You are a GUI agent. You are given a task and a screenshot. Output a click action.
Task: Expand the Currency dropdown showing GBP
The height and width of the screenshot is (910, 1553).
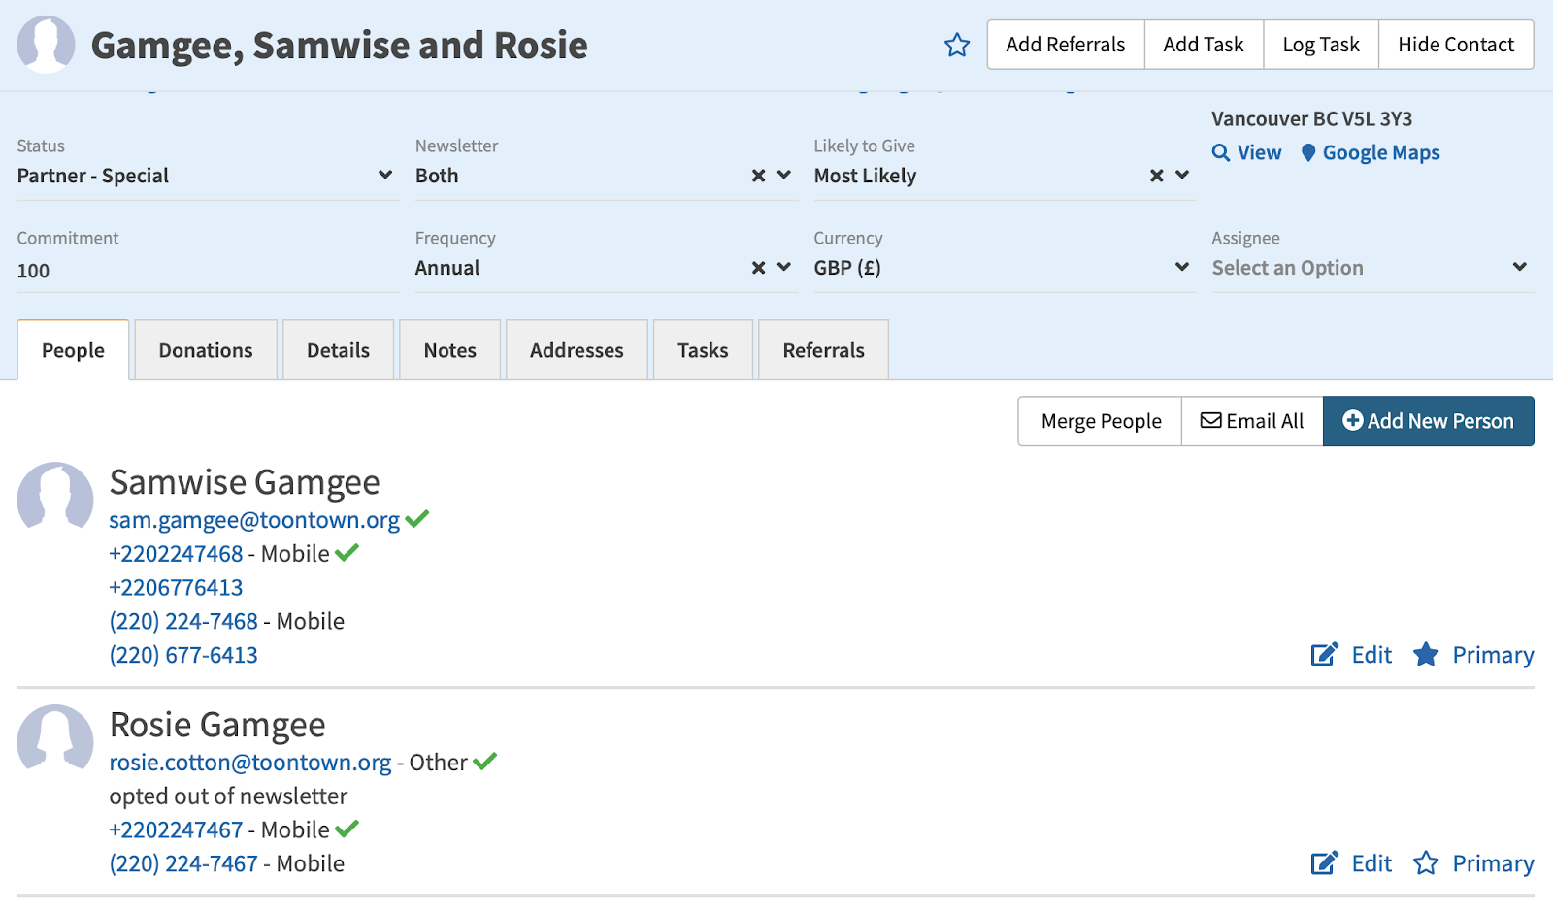[1000, 268]
